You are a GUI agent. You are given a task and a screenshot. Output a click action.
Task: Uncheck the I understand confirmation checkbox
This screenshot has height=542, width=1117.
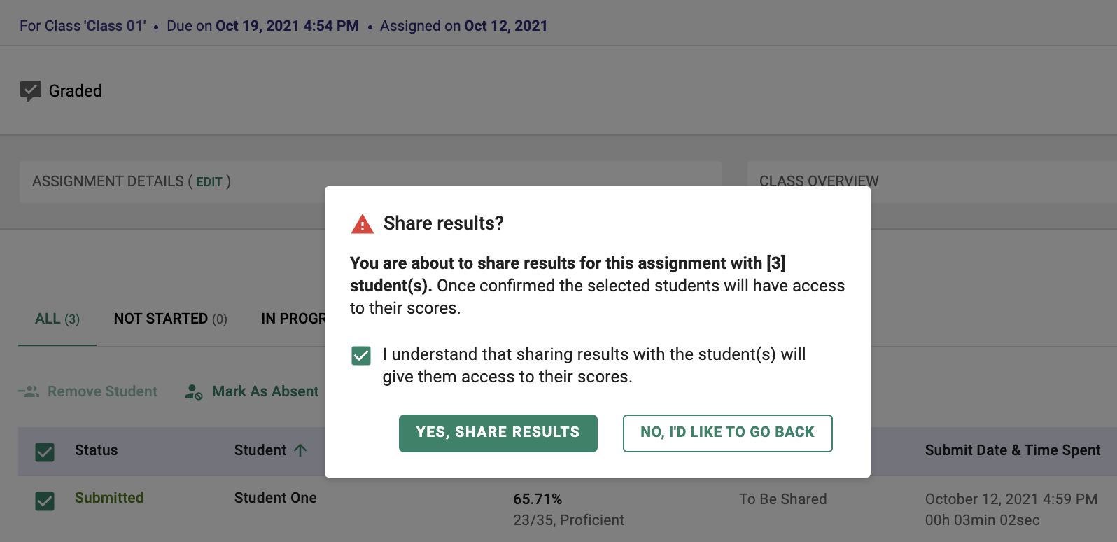tap(361, 356)
